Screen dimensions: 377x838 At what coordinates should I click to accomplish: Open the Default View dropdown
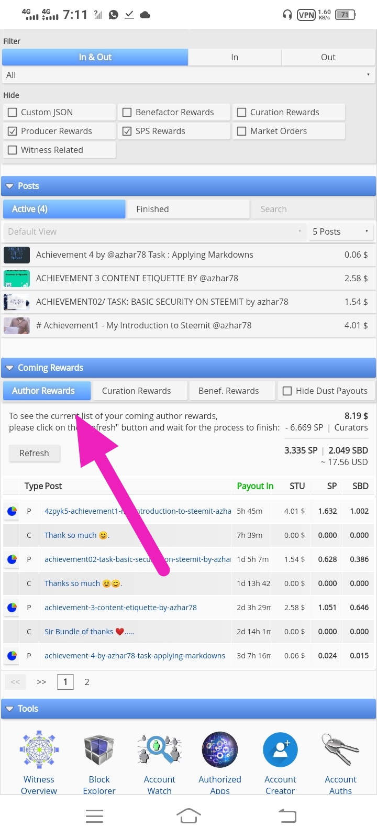pos(154,231)
